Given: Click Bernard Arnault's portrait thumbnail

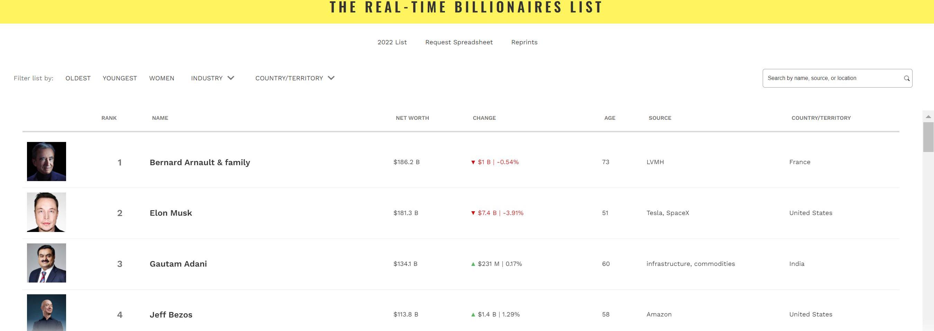Looking at the screenshot, I should (x=46, y=161).
